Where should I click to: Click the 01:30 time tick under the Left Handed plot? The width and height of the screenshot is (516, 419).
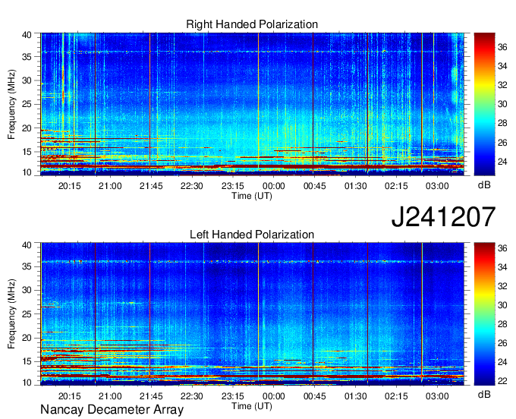pyautogui.click(x=355, y=395)
